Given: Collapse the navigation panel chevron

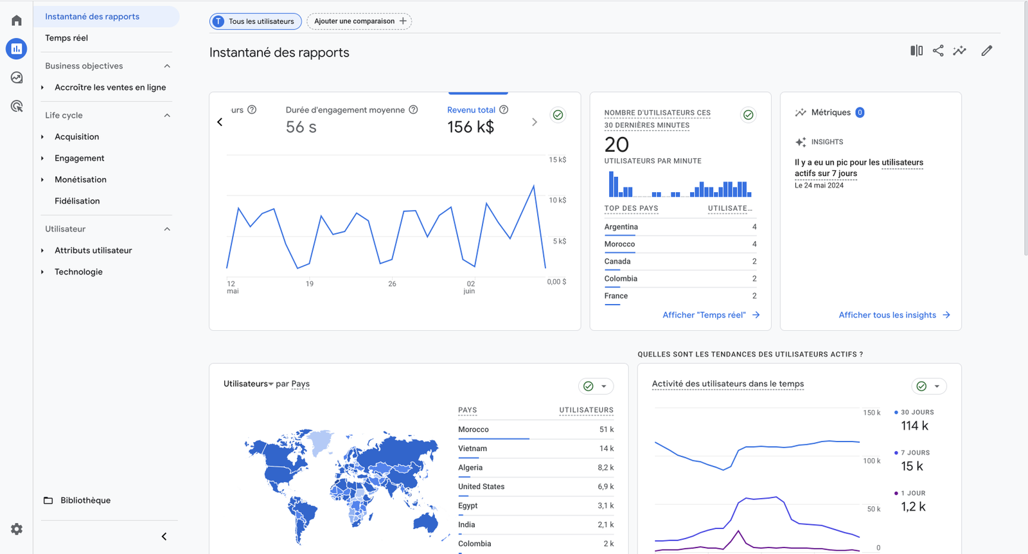Looking at the screenshot, I should [164, 537].
